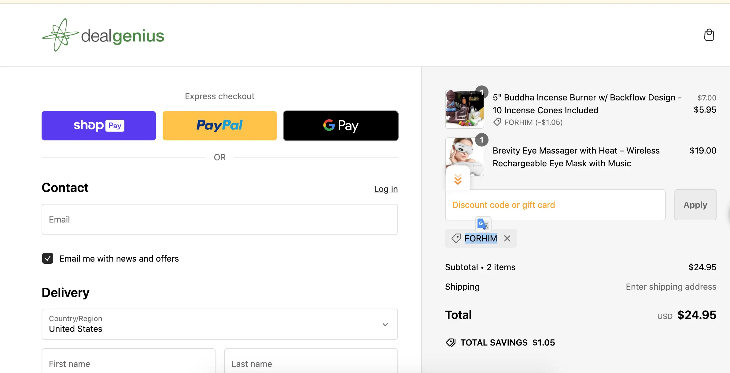This screenshot has height=373, width=730.
Task: Click the Total Savings tag icon
Action: pyautogui.click(x=451, y=342)
